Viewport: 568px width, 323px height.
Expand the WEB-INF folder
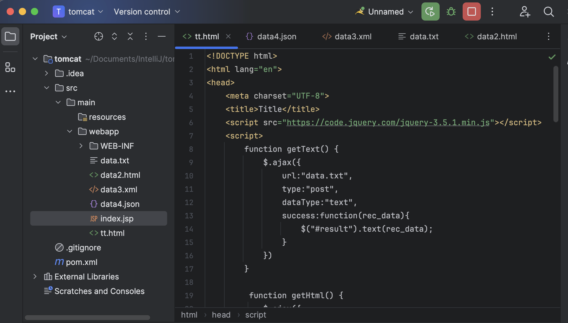81,146
